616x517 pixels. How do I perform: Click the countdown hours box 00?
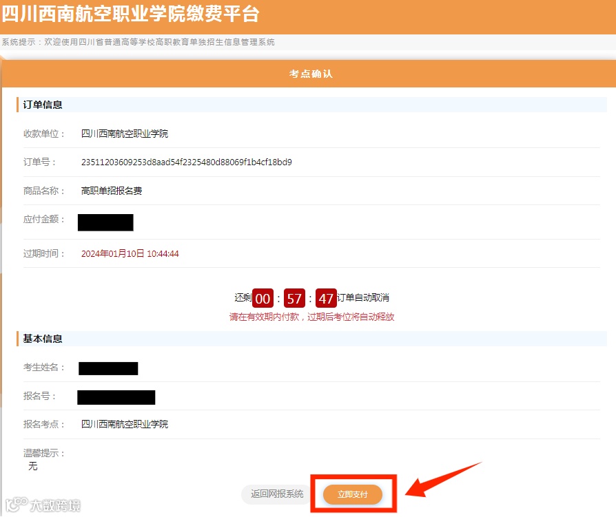coord(263,298)
